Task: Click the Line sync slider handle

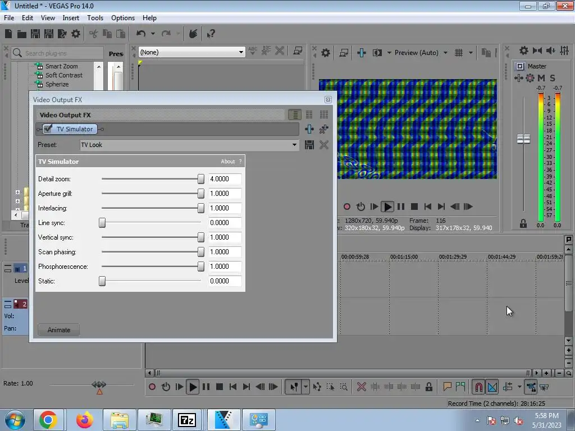Action: pos(102,223)
